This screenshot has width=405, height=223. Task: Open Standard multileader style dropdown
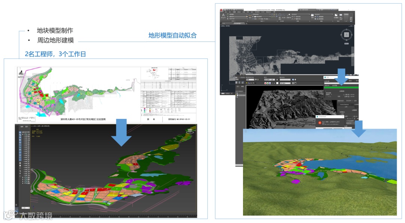(x=301, y=14)
